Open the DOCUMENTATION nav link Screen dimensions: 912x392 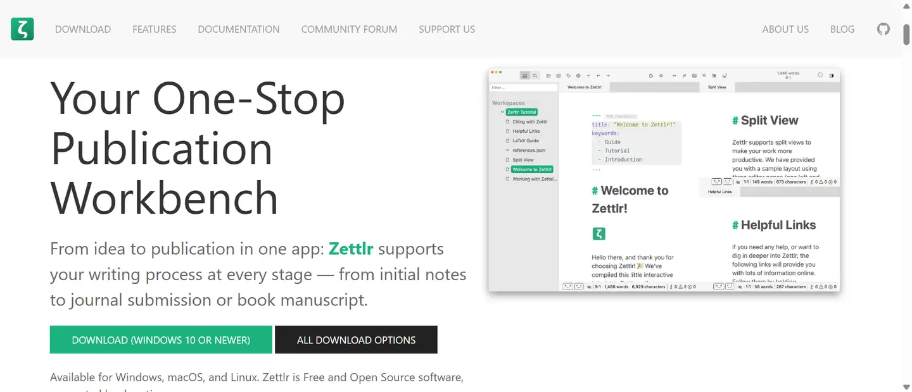pyautogui.click(x=239, y=29)
